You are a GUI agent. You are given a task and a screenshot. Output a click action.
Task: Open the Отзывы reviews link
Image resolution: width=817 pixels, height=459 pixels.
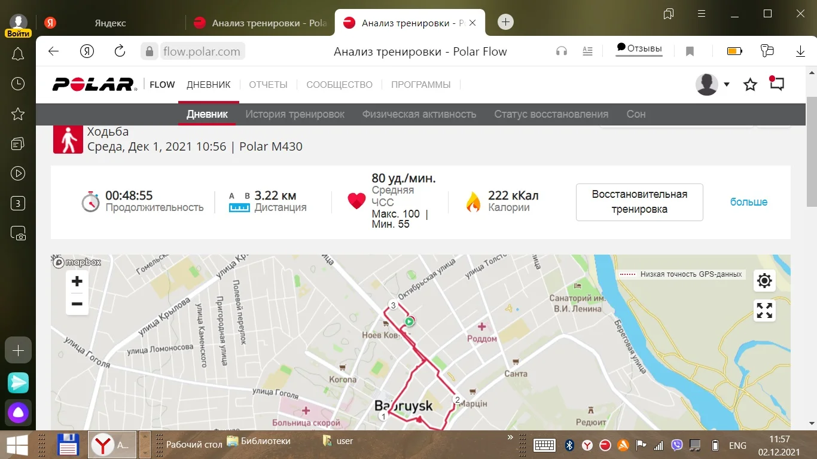click(x=639, y=49)
